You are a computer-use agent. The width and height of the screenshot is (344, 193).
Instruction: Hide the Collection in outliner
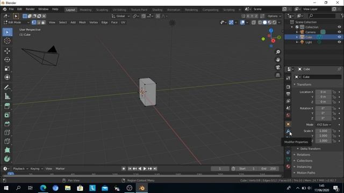(x=339, y=27)
